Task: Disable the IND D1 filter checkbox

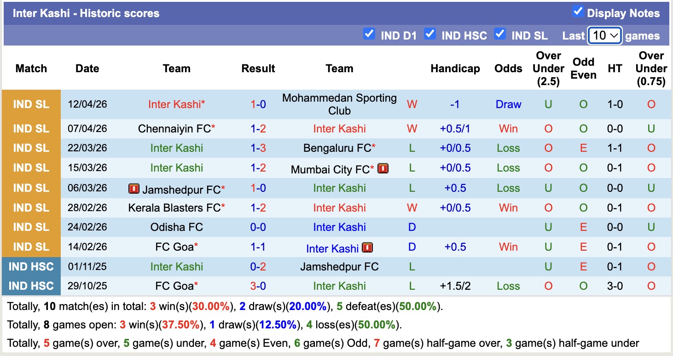Action: (369, 34)
